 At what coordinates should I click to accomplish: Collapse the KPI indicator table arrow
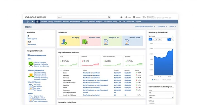point(61,70)
